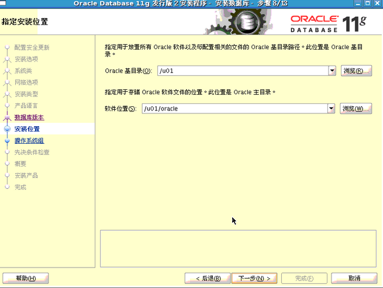This screenshot has height=288, width=383.
Task: Click the 系统类 step label
Action: (x=23, y=71)
